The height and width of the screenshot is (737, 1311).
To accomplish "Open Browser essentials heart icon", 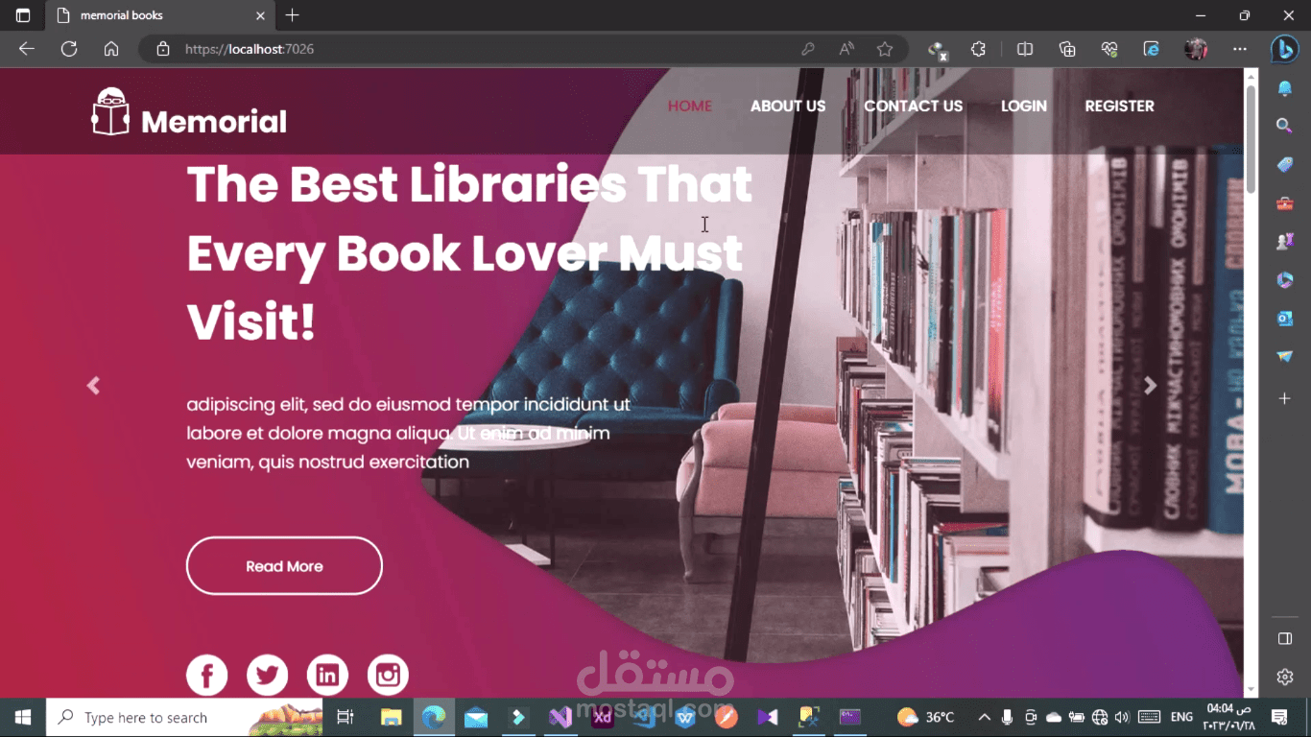I will pos(1109,48).
